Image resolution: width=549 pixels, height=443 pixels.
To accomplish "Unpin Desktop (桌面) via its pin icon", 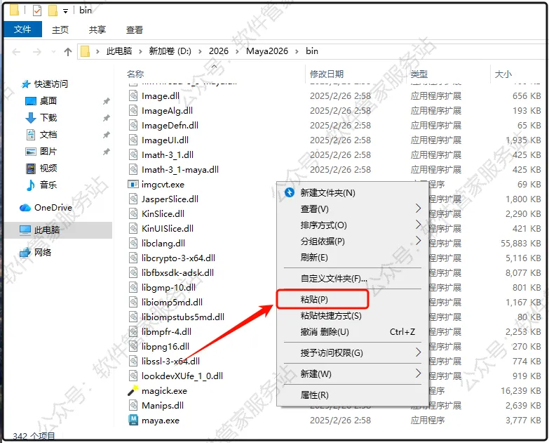I will tap(106, 101).
